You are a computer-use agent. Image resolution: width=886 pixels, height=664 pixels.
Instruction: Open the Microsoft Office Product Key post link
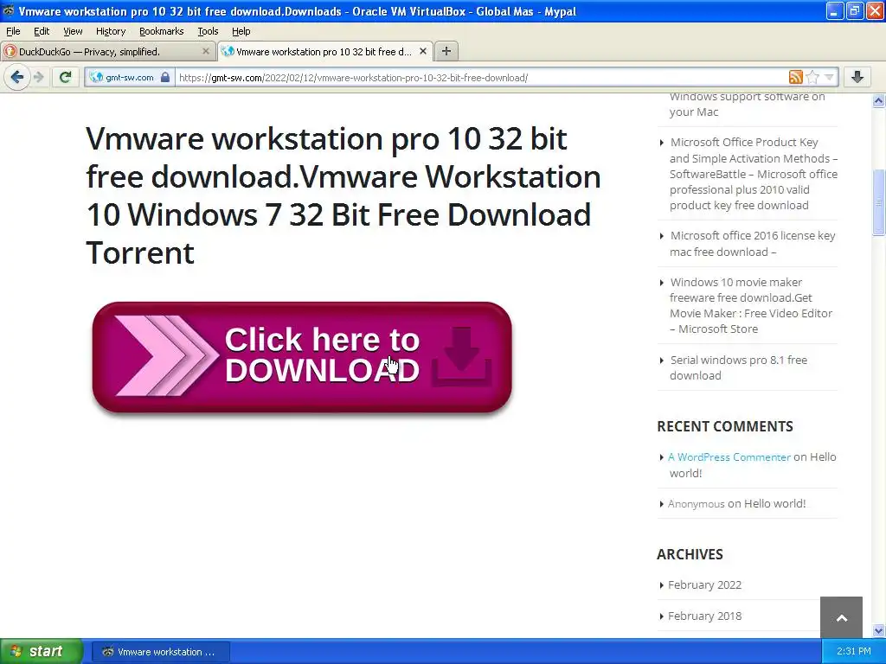(754, 174)
